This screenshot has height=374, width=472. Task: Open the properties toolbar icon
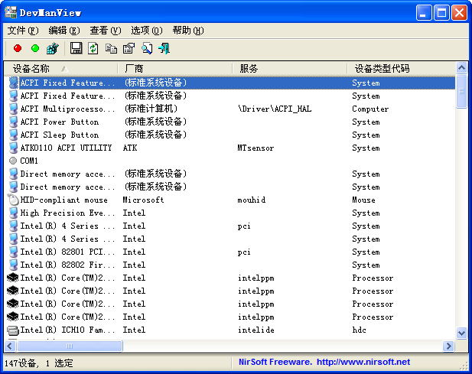click(129, 49)
